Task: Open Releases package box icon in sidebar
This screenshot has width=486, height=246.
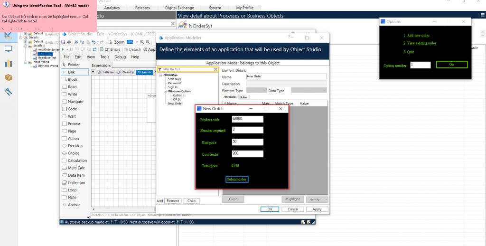Action: pos(8,77)
